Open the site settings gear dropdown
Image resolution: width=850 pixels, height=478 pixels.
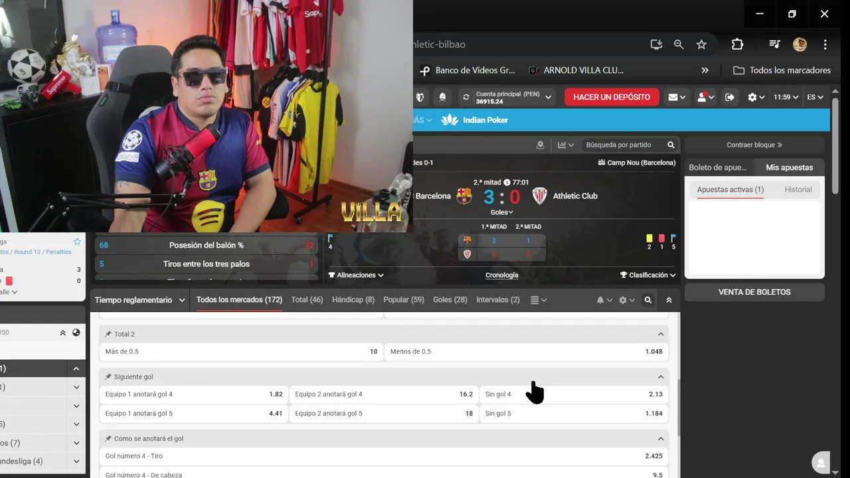pos(756,97)
